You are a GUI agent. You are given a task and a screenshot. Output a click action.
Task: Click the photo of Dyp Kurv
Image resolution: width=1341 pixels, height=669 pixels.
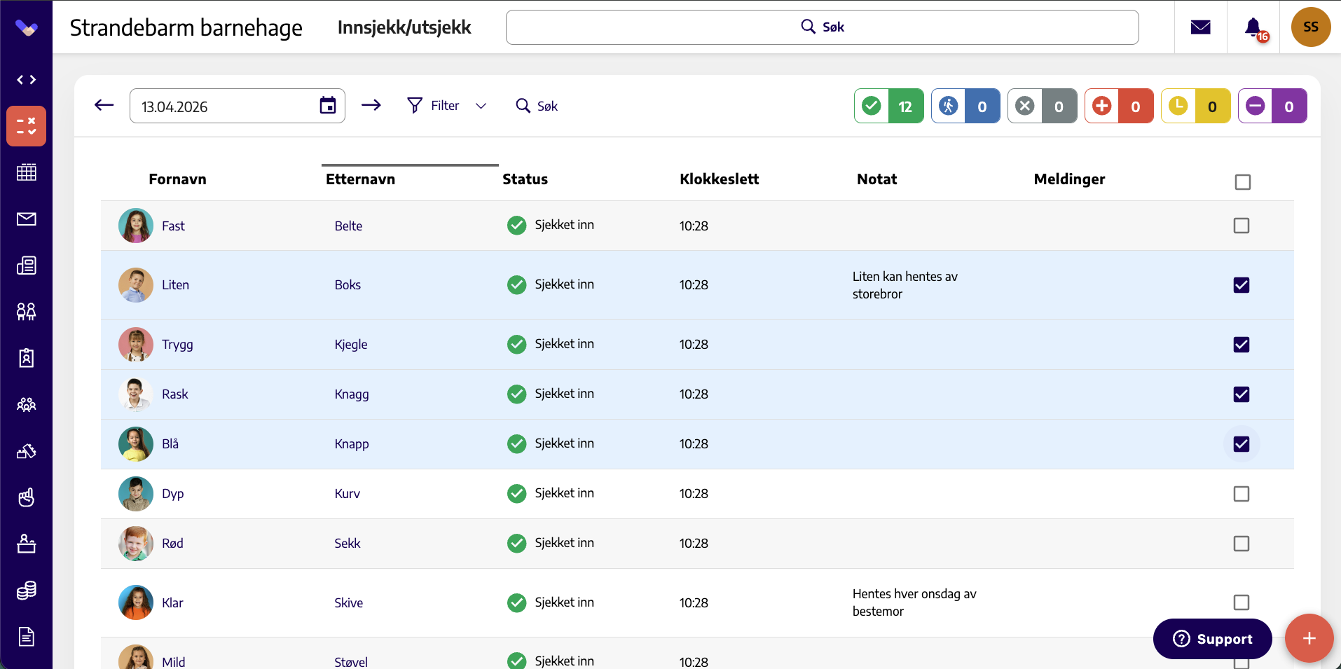coord(136,494)
